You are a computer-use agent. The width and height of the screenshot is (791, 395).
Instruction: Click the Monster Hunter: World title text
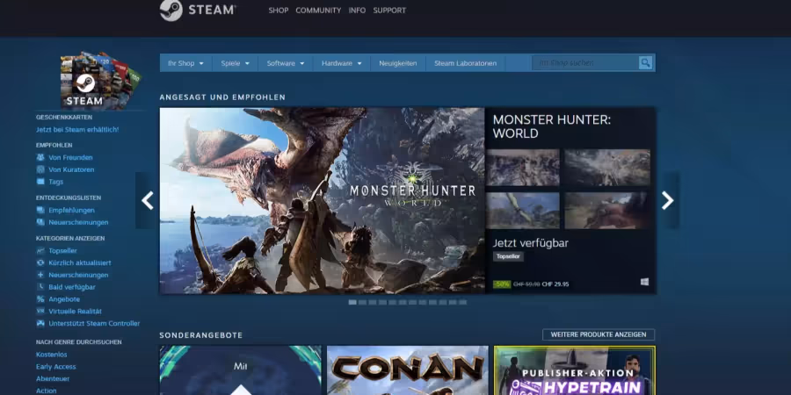click(x=552, y=126)
